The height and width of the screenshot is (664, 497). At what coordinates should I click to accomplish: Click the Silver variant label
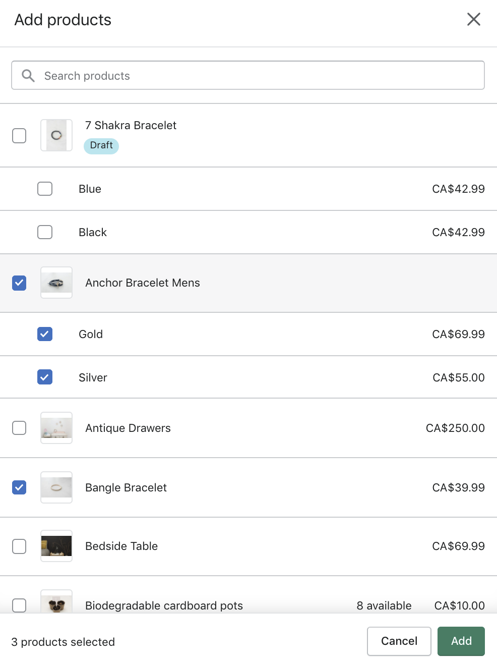(x=93, y=377)
